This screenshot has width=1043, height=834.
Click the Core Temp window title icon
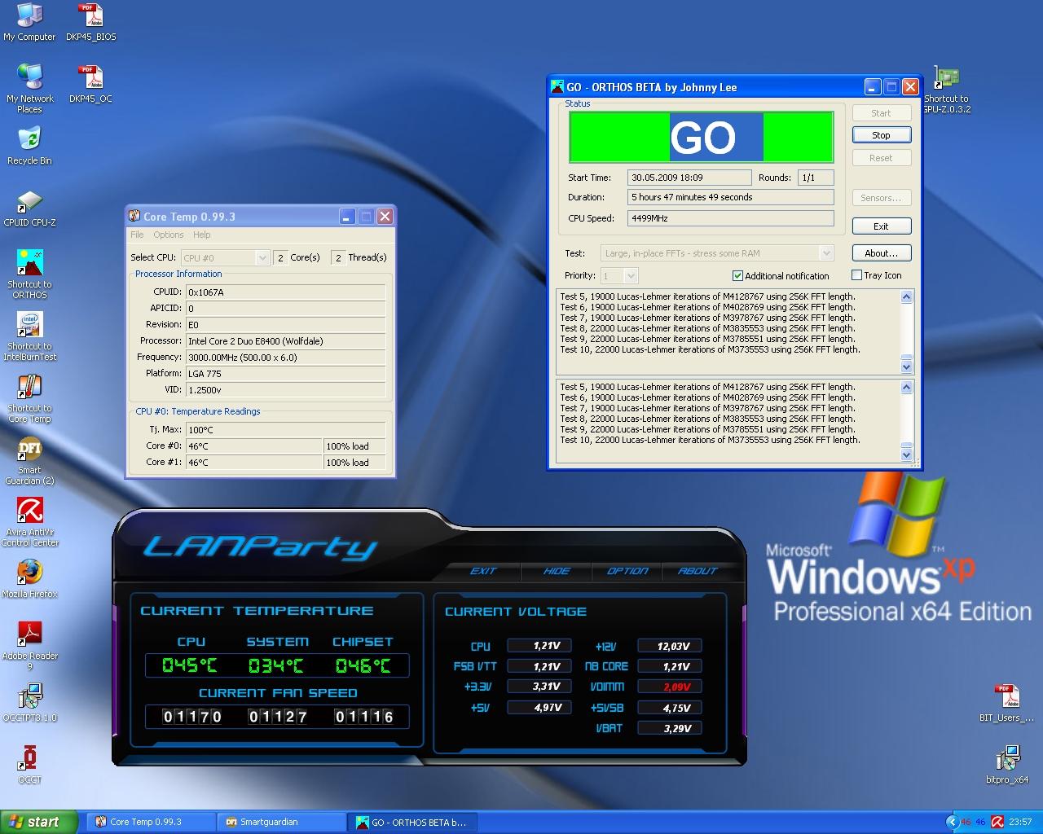pyautogui.click(x=134, y=216)
